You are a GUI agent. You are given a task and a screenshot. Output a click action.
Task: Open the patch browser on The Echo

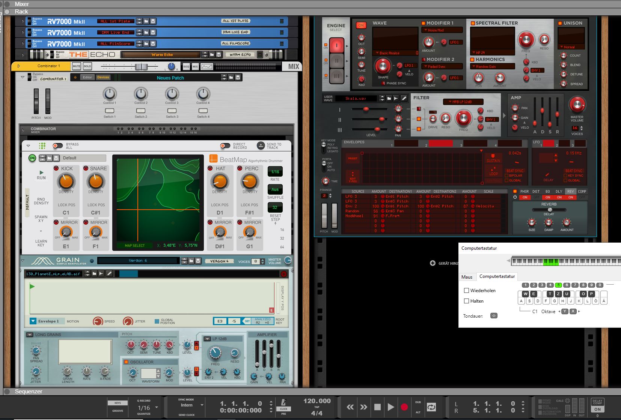(x=212, y=55)
